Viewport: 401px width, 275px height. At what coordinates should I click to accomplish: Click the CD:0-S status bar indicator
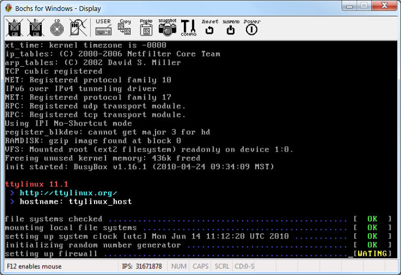pyautogui.click(x=244, y=266)
